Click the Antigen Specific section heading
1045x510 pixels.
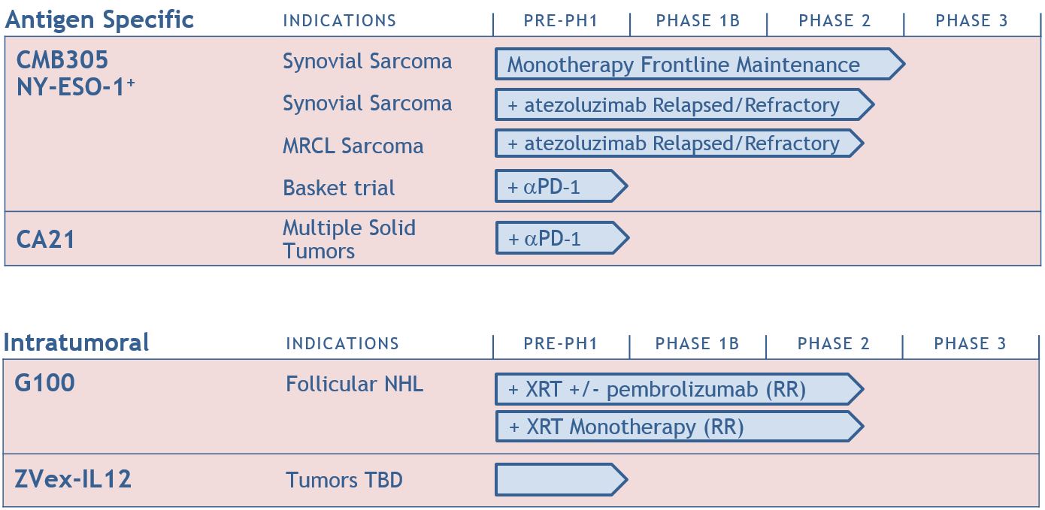point(99,20)
